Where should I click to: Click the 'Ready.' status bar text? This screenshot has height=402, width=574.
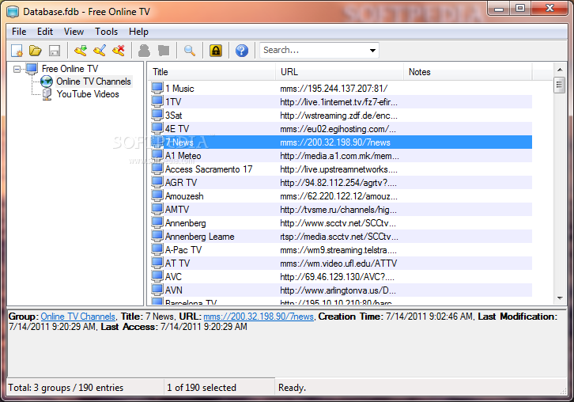[x=292, y=387]
